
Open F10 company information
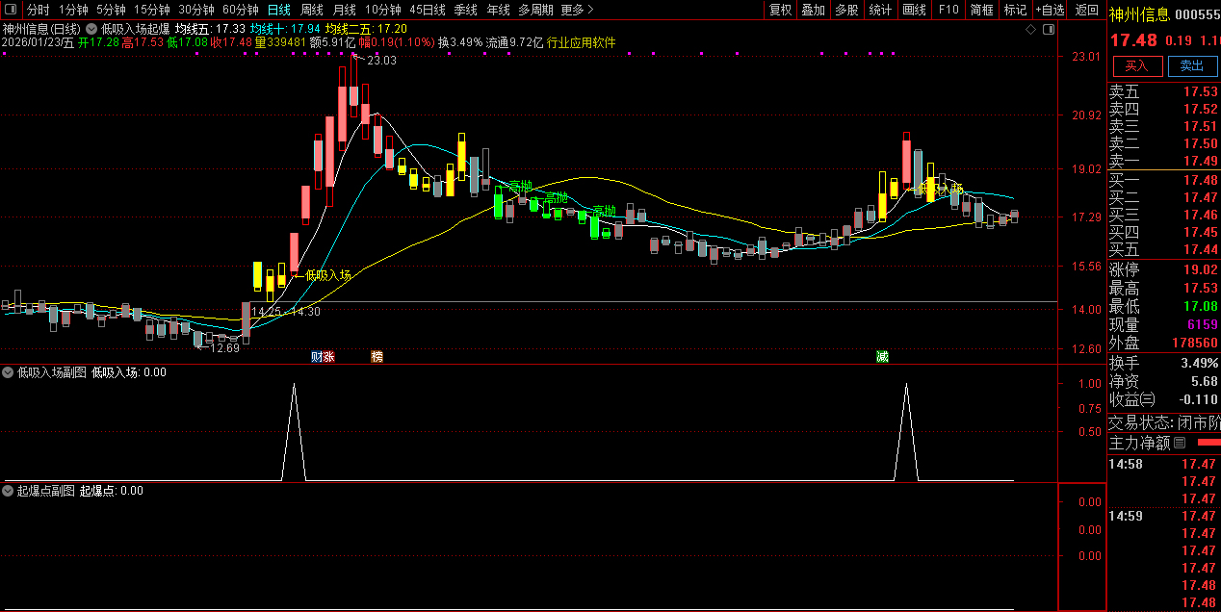pos(948,10)
